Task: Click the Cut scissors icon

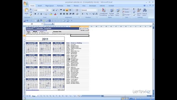Action: [31, 9]
